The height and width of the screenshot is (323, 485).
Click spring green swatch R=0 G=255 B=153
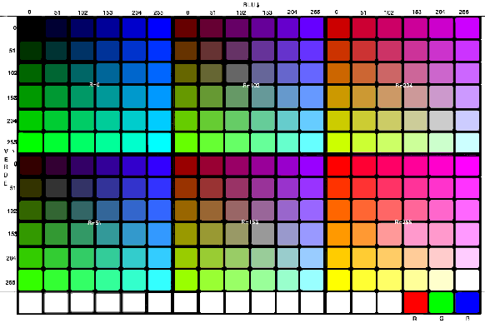point(107,142)
